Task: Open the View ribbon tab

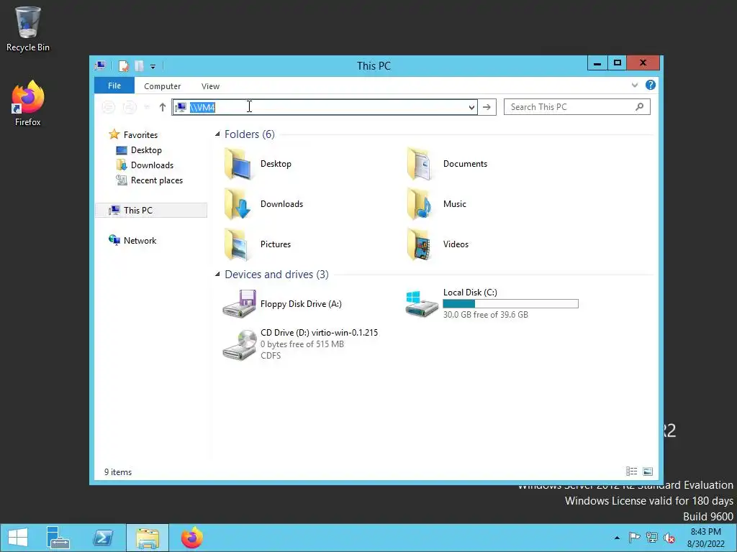Action: click(x=210, y=86)
